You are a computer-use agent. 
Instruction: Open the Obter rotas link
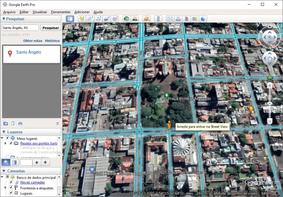(32, 41)
